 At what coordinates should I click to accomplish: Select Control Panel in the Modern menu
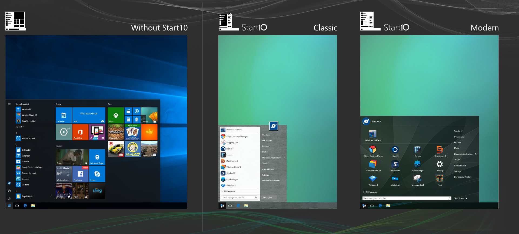460,166
